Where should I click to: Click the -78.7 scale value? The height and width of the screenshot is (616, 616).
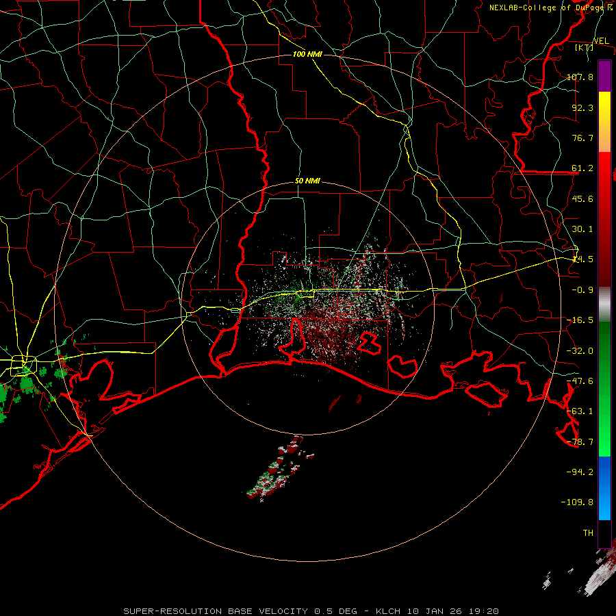coord(580,442)
